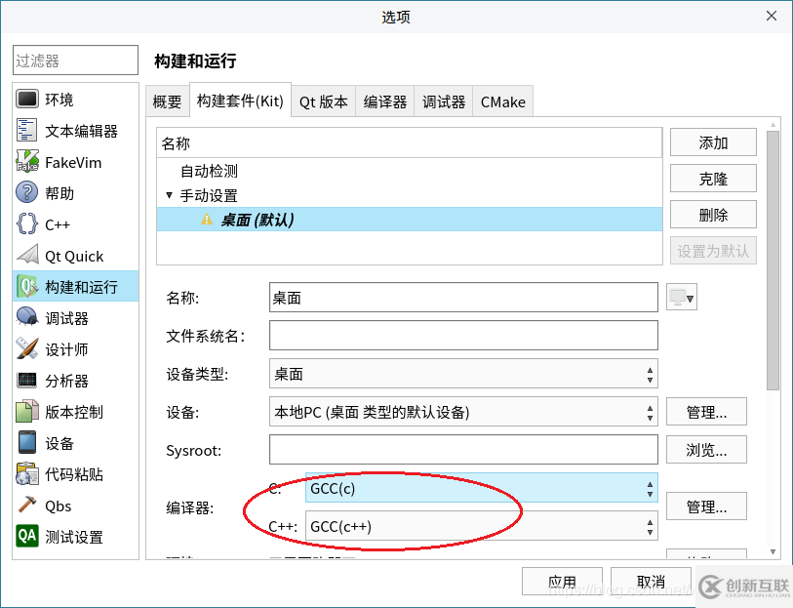793x608 pixels.
Task: Select the 自动检测 tree item
Action: [409, 171]
